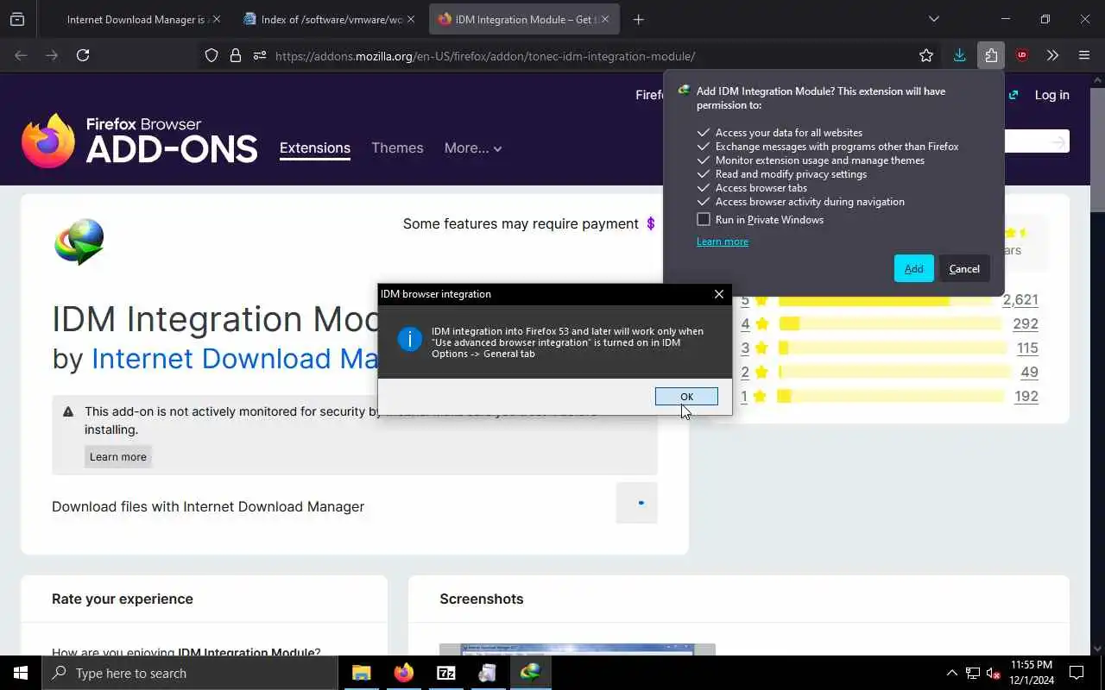This screenshot has height=690, width=1105.
Task: Show site security padlock info
Action: tap(236, 55)
